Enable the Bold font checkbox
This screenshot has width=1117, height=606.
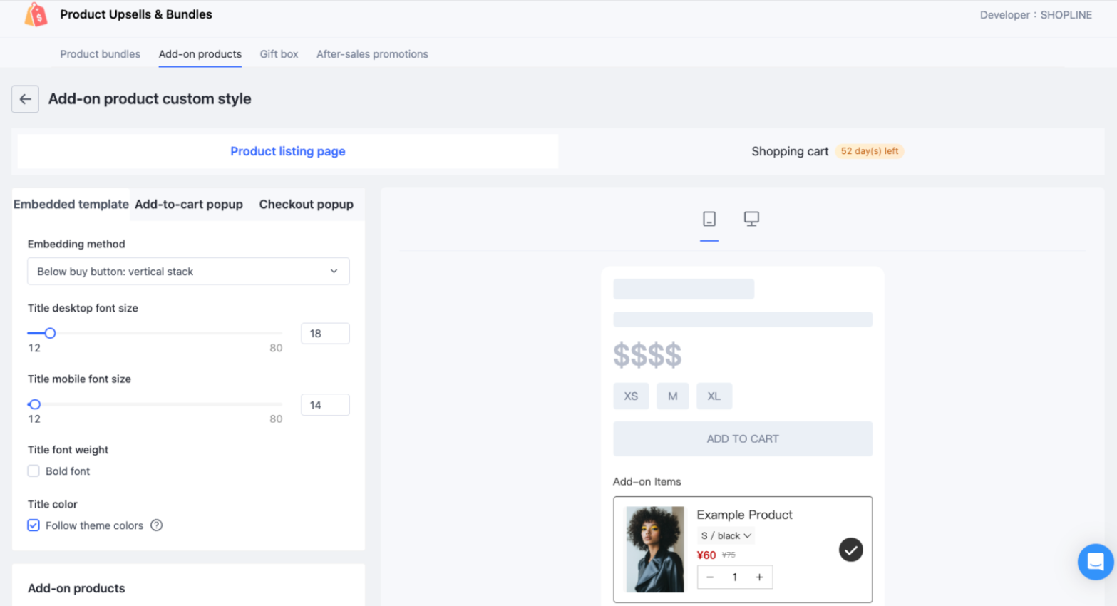point(34,471)
